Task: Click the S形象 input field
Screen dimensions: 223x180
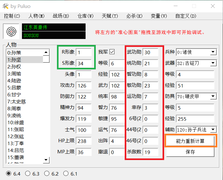Action: [x=84, y=63]
